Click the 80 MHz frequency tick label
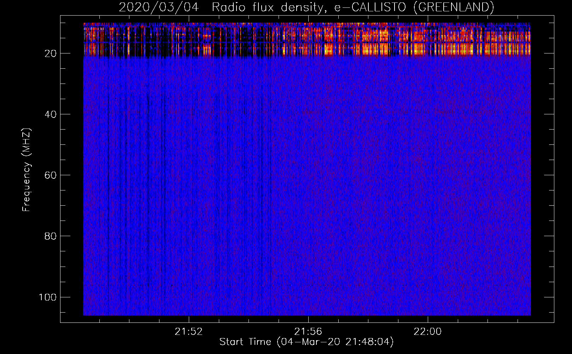Screen dimensions: 572x354 (x=50, y=236)
